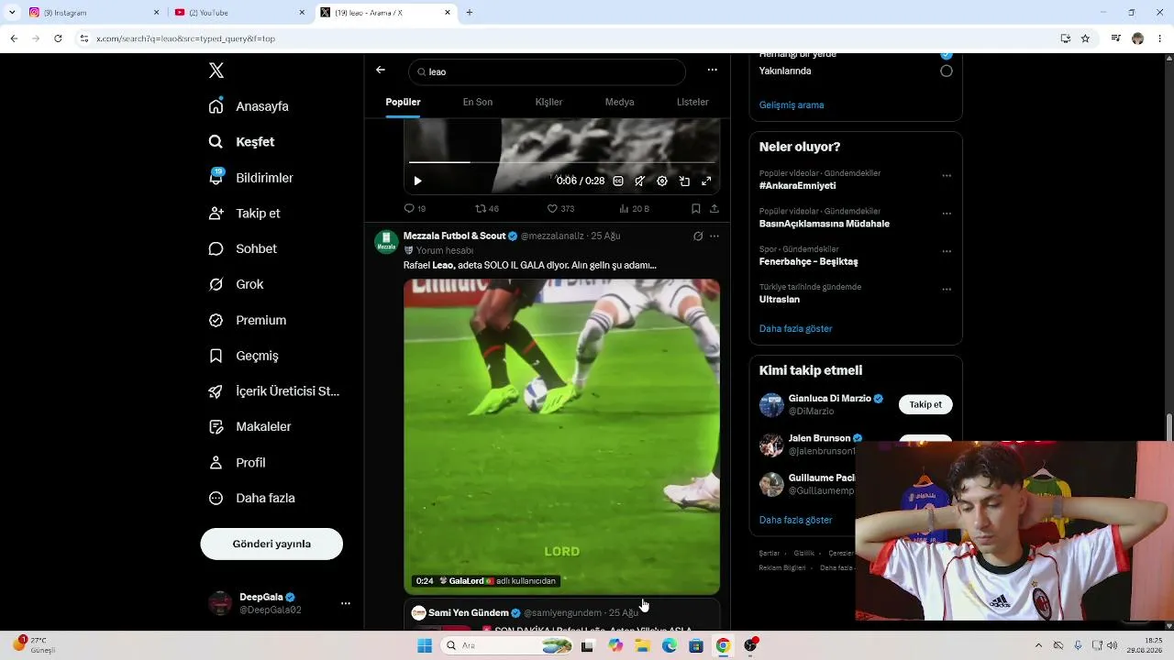1174x660 pixels.
Task: Open more options for BasınAçıklamasına Müdahale
Action: coord(947,214)
